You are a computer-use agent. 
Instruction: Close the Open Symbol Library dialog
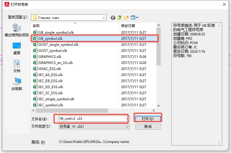(224, 5)
